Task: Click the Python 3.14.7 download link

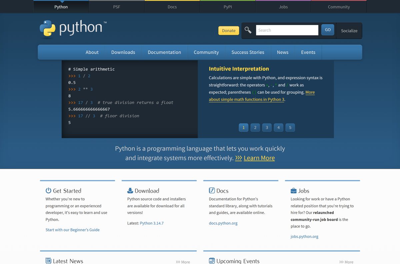Action: click(152, 223)
